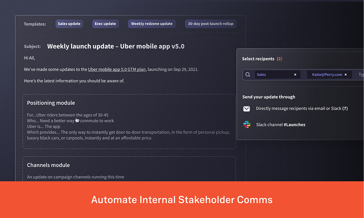This screenshot has height=218, width=364.
Task: Open the Weekly redzone update template
Action: tap(152, 24)
